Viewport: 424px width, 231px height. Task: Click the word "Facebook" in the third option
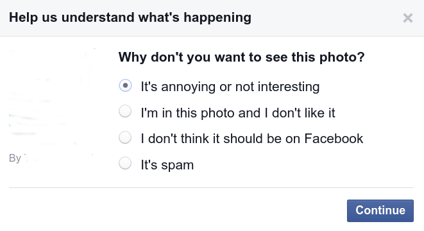coord(334,139)
